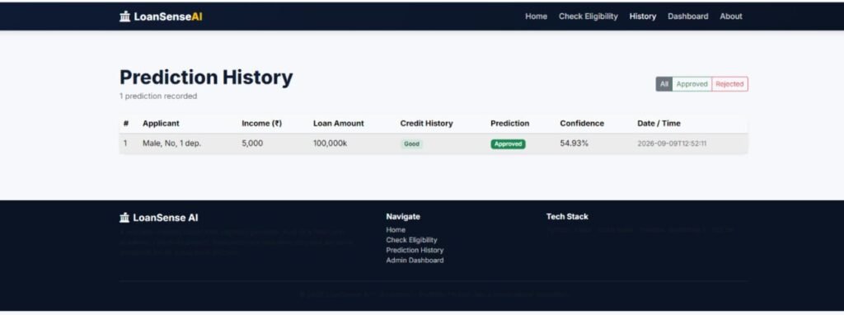Open the footer Home link
The width and height of the screenshot is (844, 315).
click(396, 230)
